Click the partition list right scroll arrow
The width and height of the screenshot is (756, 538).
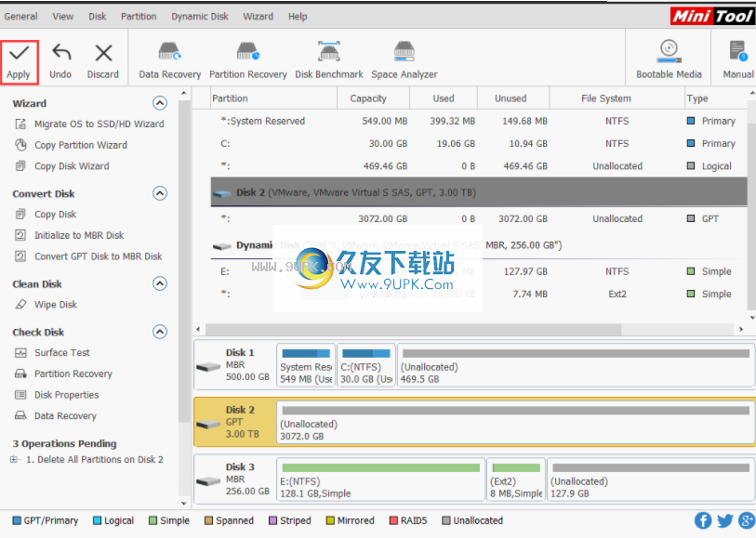[x=741, y=330]
